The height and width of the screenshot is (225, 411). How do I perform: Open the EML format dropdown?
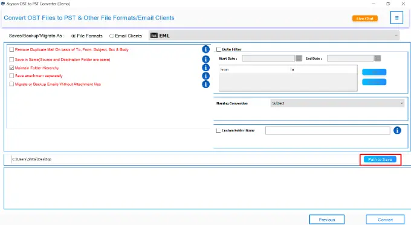point(274,36)
